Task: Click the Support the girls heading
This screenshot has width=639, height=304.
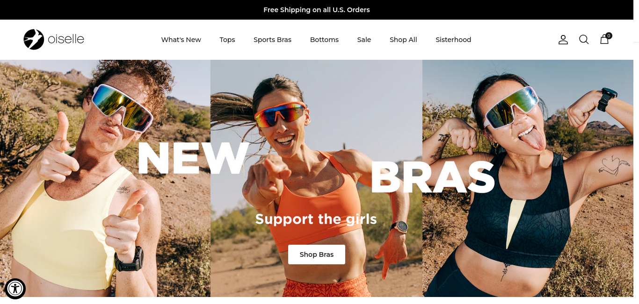Action: click(x=316, y=219)
